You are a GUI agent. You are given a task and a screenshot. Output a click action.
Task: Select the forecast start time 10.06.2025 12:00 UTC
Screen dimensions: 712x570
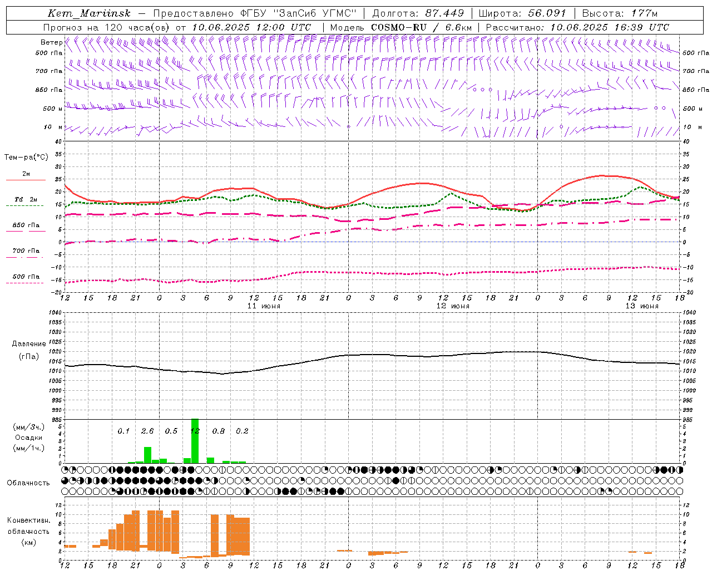(x=251, y=27)
